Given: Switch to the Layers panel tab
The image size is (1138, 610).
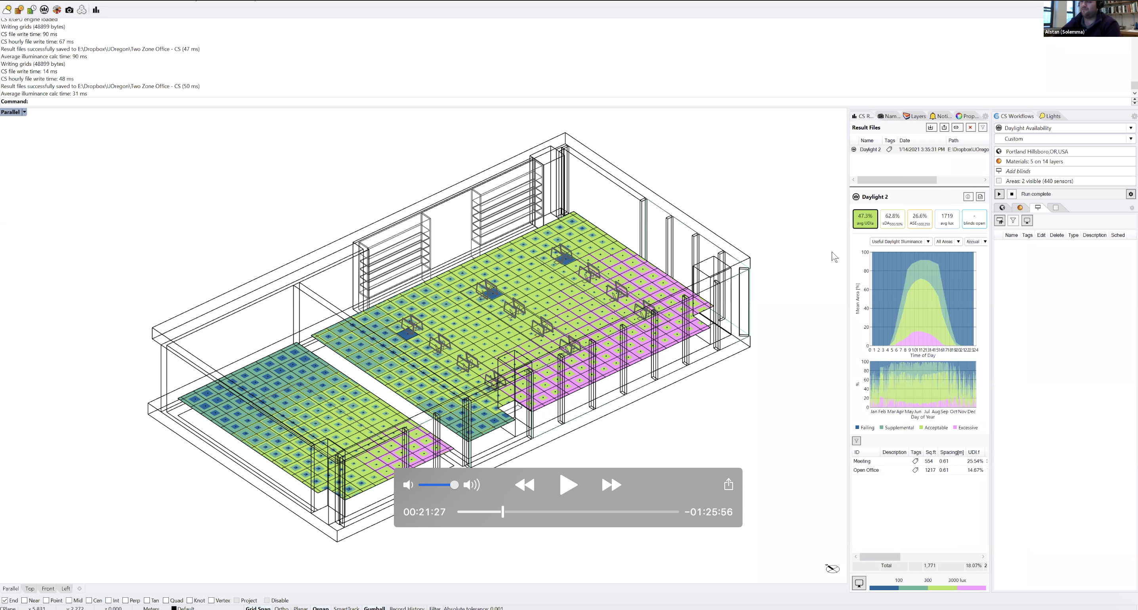Looking at the screenshot, I should coord(915,116).
